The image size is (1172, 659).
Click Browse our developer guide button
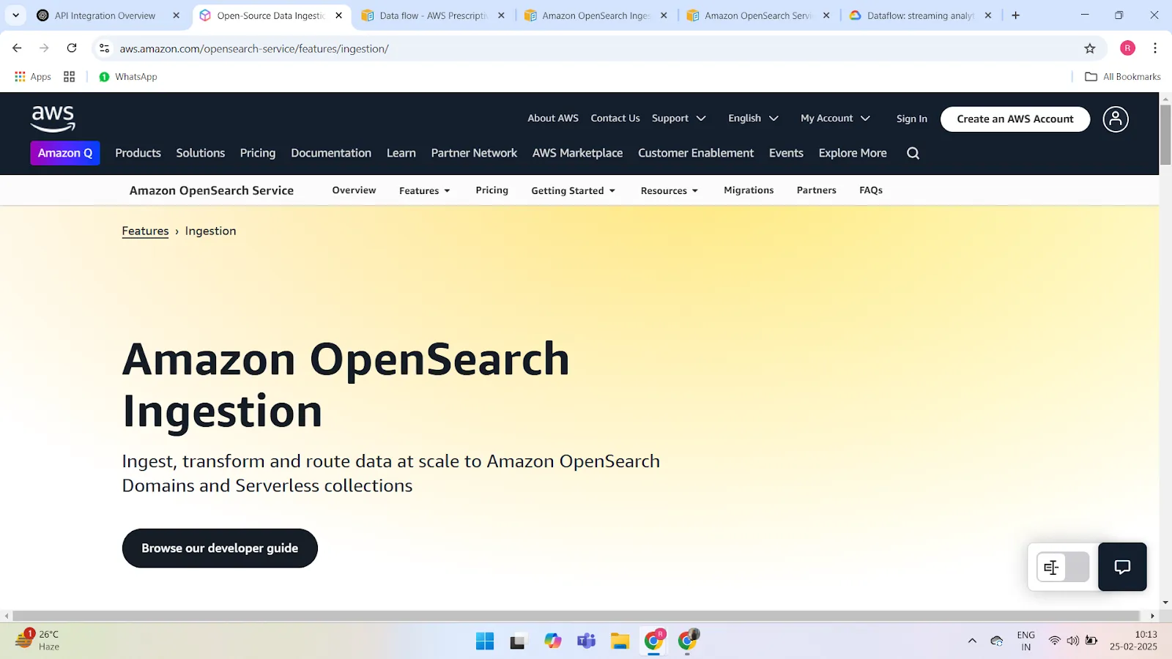(x=220, y=548)
